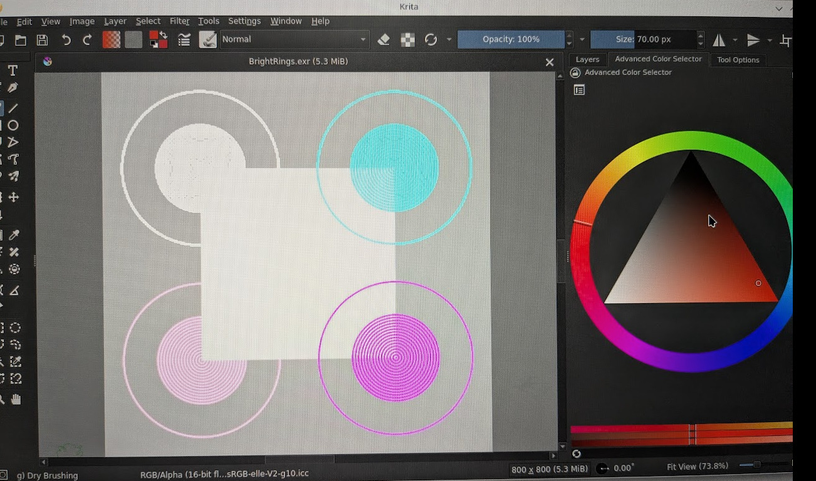Image resolution: width=816 pixels, height=481 pixels.
Task: Select the Elliptical Selection tool
Action: [16, 328]
